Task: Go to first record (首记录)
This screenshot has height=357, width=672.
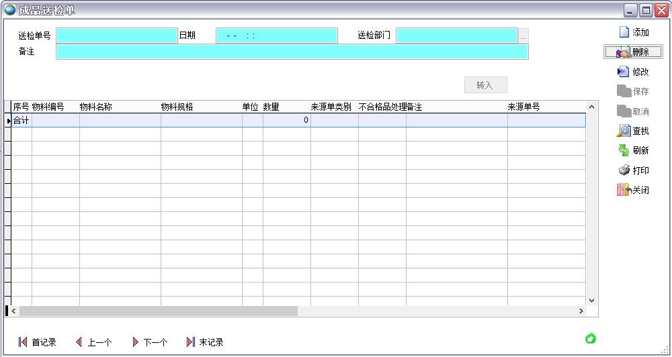Action: click(x=23, y=342)
